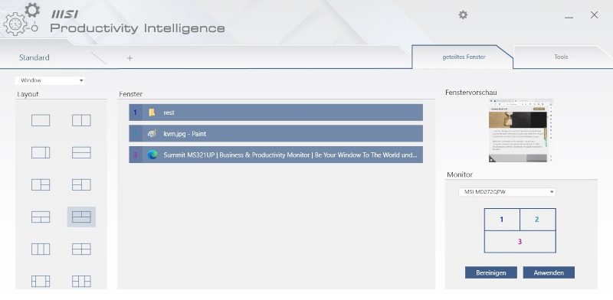
Task: Click the Fenstervorschau preview thumbnail
Action: (520, 130)
